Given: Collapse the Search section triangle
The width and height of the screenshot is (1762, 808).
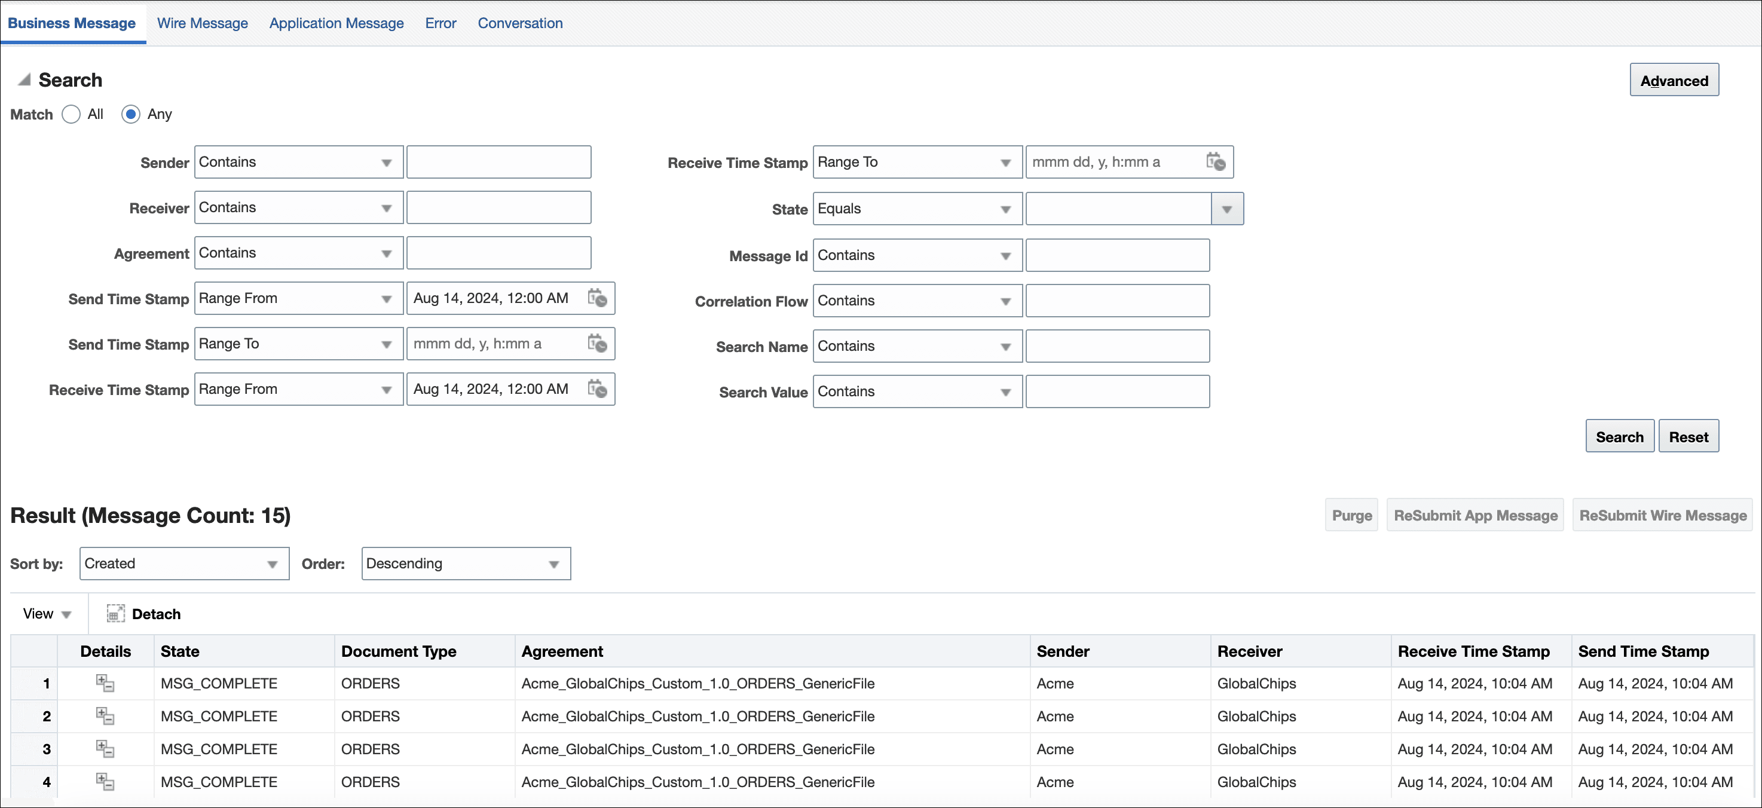Looking at the screenshot, I should [x=24, y=79].
